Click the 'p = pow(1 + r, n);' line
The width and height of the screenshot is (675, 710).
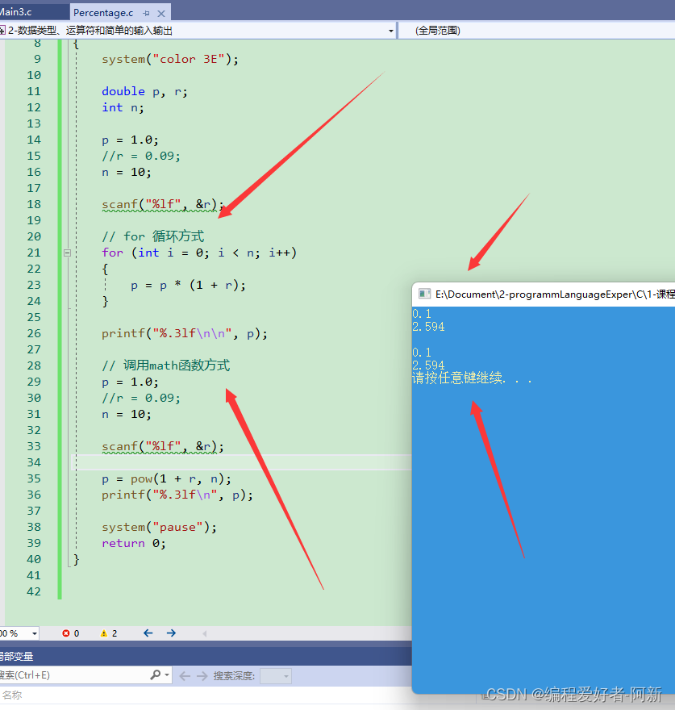[x=166, y=479]
